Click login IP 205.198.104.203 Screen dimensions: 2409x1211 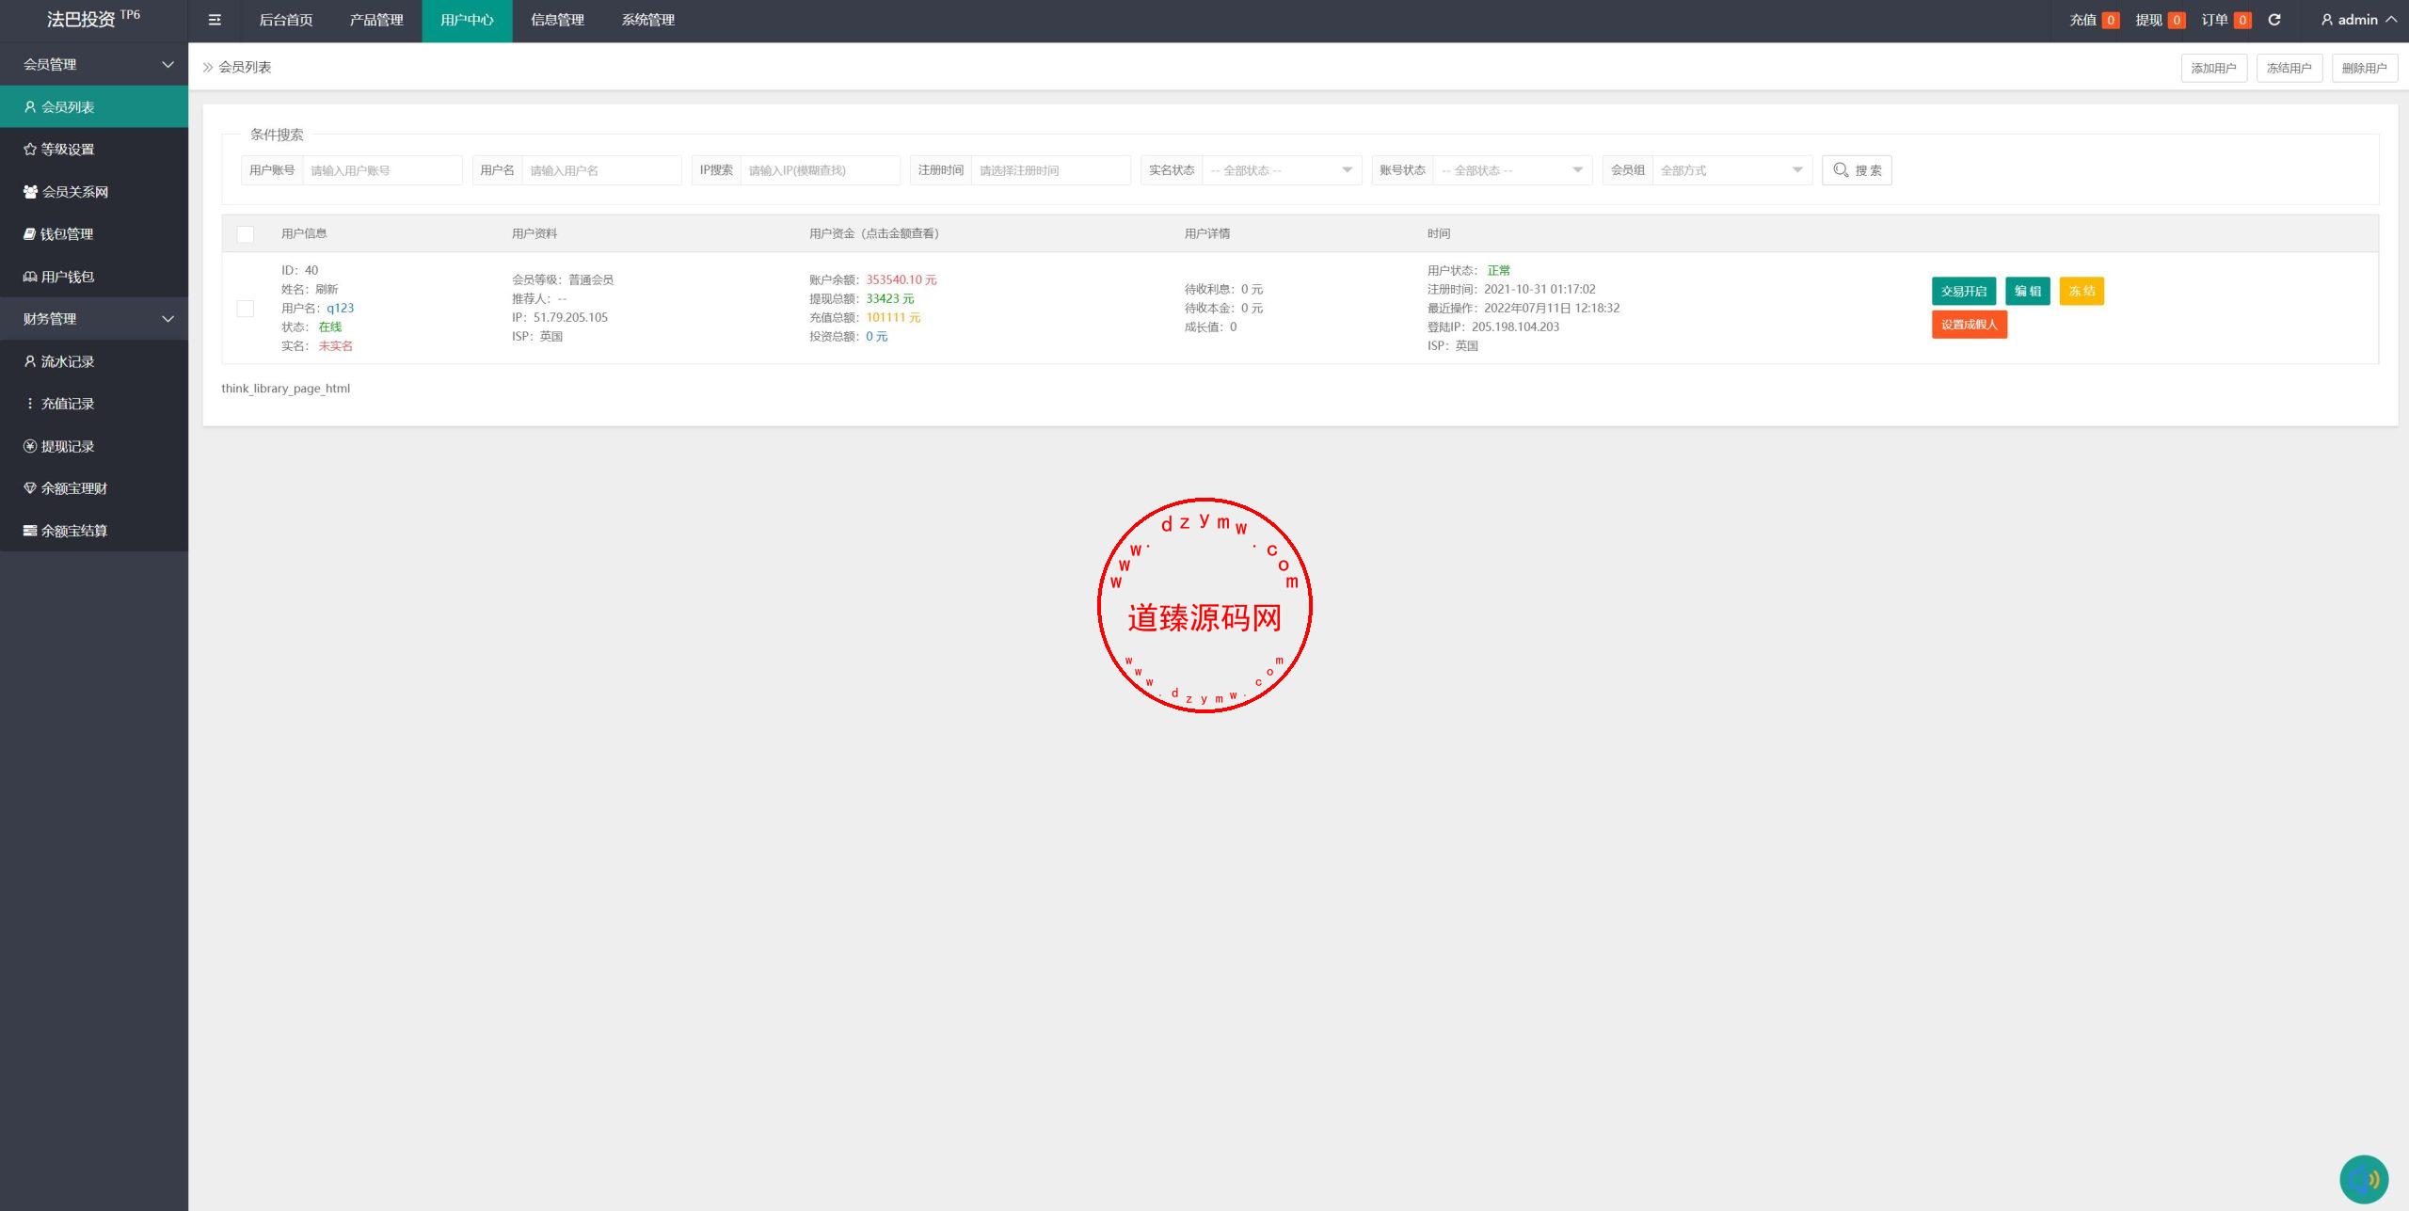1515,327
